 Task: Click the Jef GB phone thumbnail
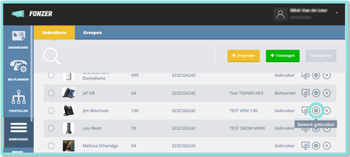coord(68,93)
